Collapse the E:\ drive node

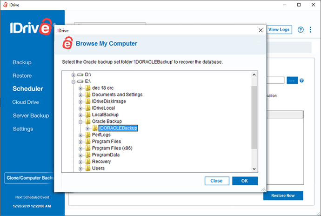pyautogui.click(x=74, y=82)
